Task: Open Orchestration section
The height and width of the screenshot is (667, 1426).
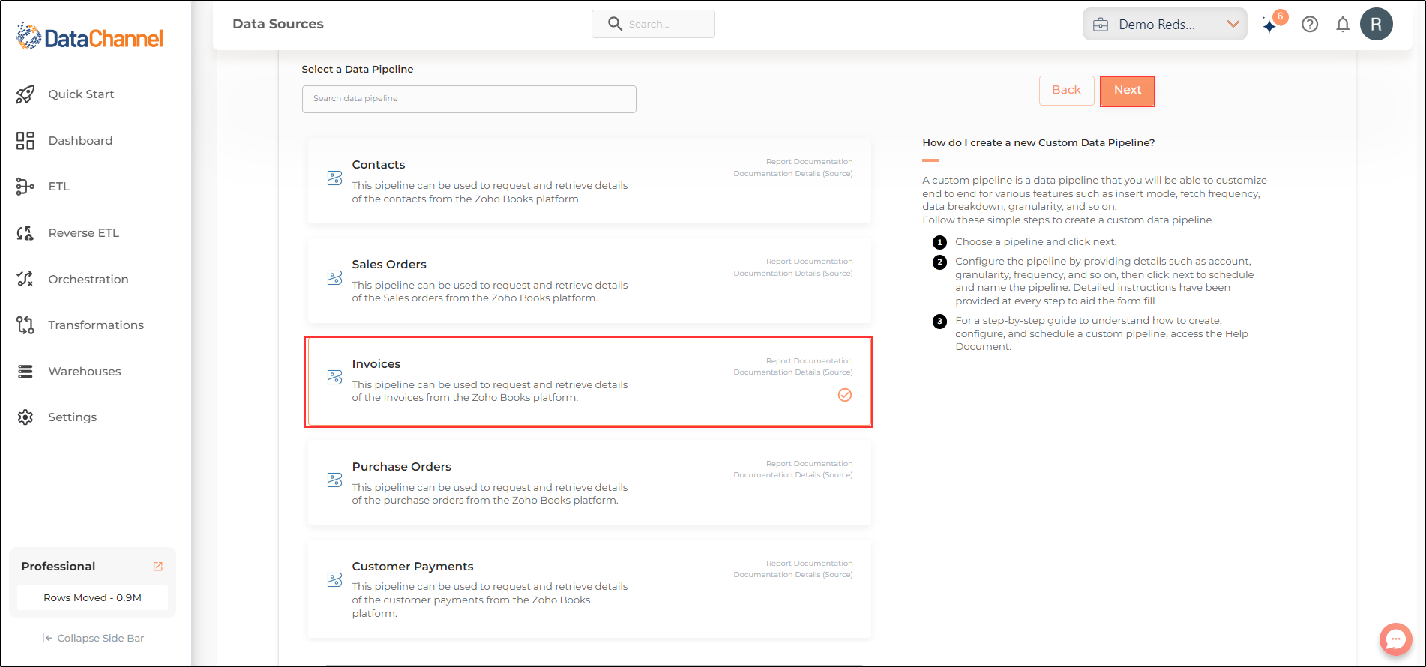Action: (88, 280)
